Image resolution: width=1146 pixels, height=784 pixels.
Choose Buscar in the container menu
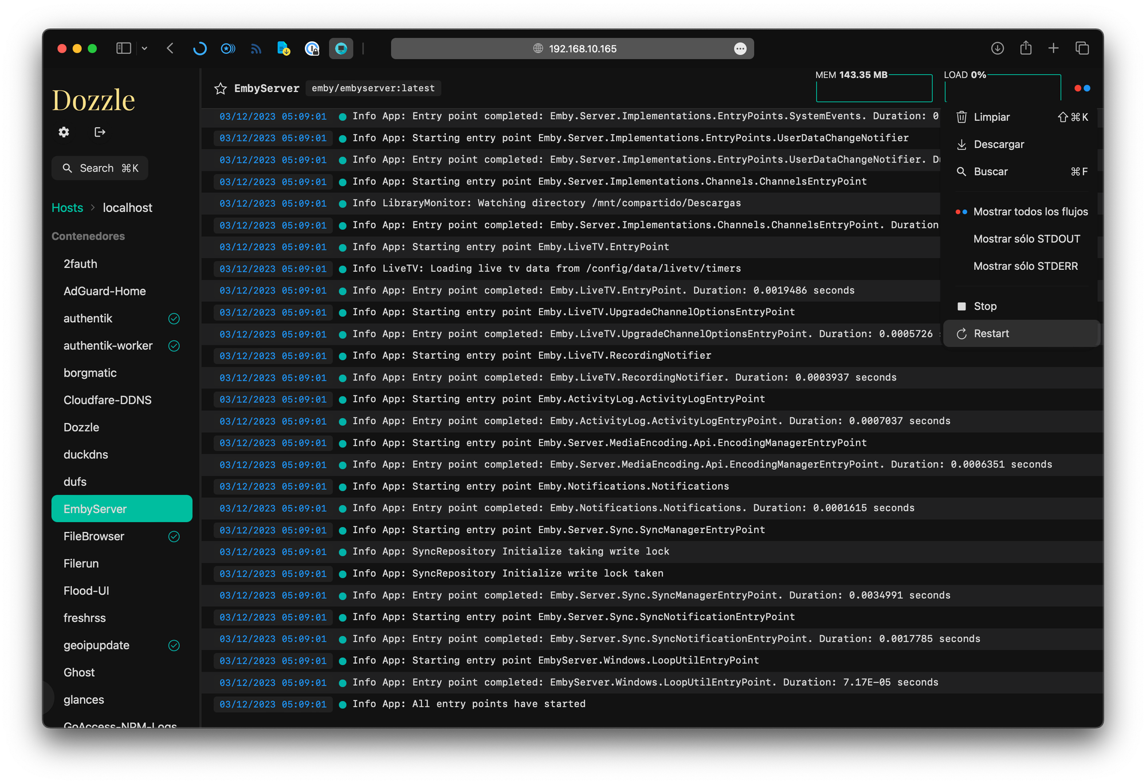coord(1022,171)
